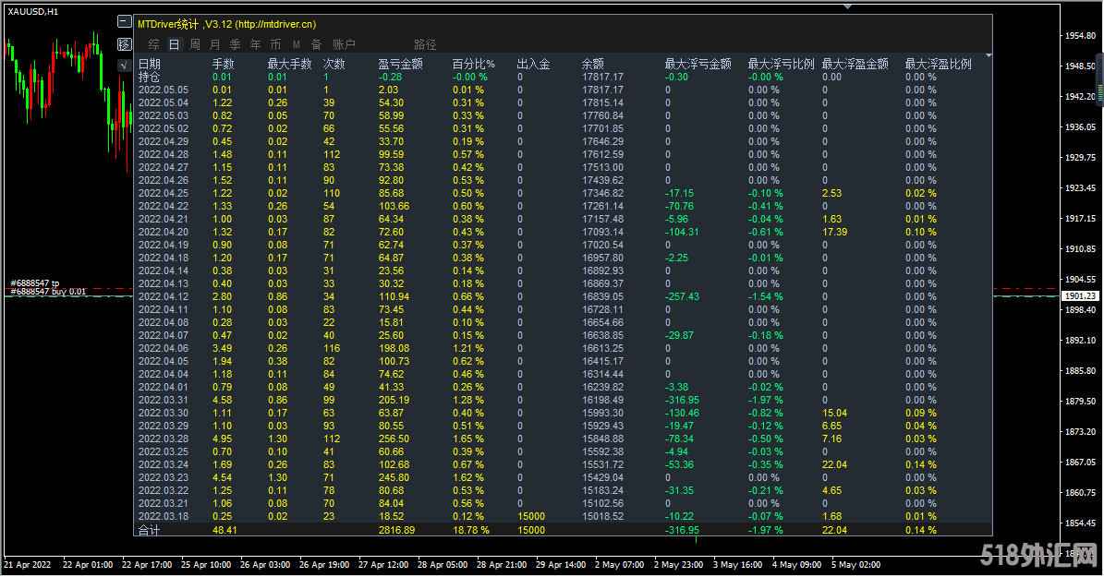Select the 2022.04.12 row in the table

tap(163, 296)
